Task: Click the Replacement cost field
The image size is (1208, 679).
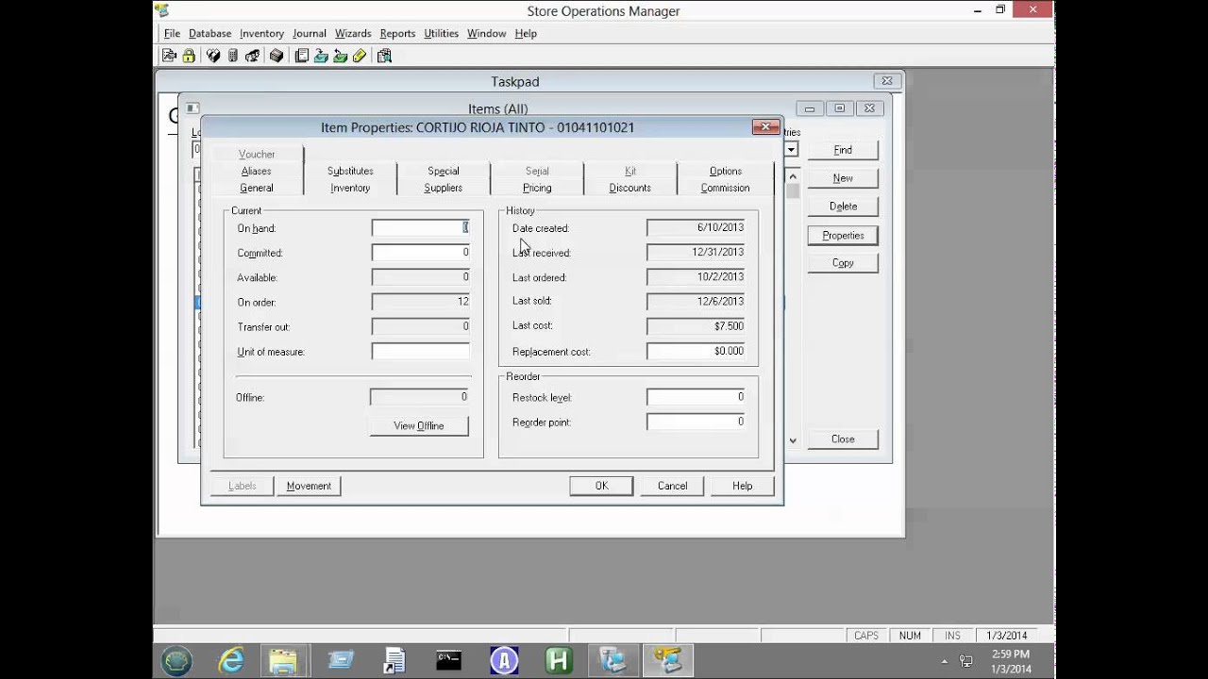Action: tap(696, 351)
